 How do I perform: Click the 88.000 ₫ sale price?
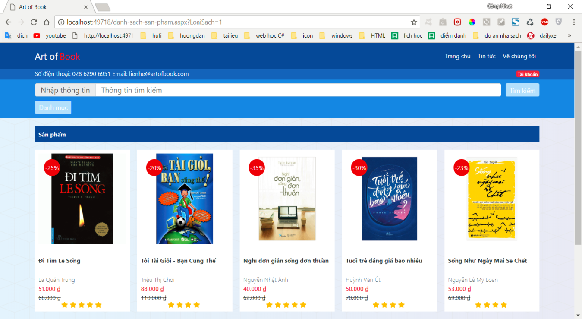point(152,289)
